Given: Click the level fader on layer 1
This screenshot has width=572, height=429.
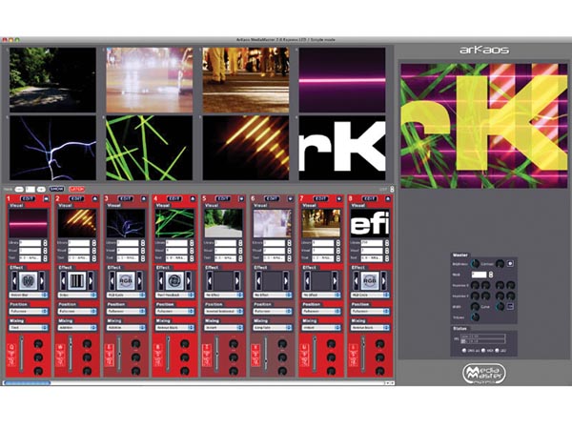Looking at the screenshot, I should [x=22, y=354].
